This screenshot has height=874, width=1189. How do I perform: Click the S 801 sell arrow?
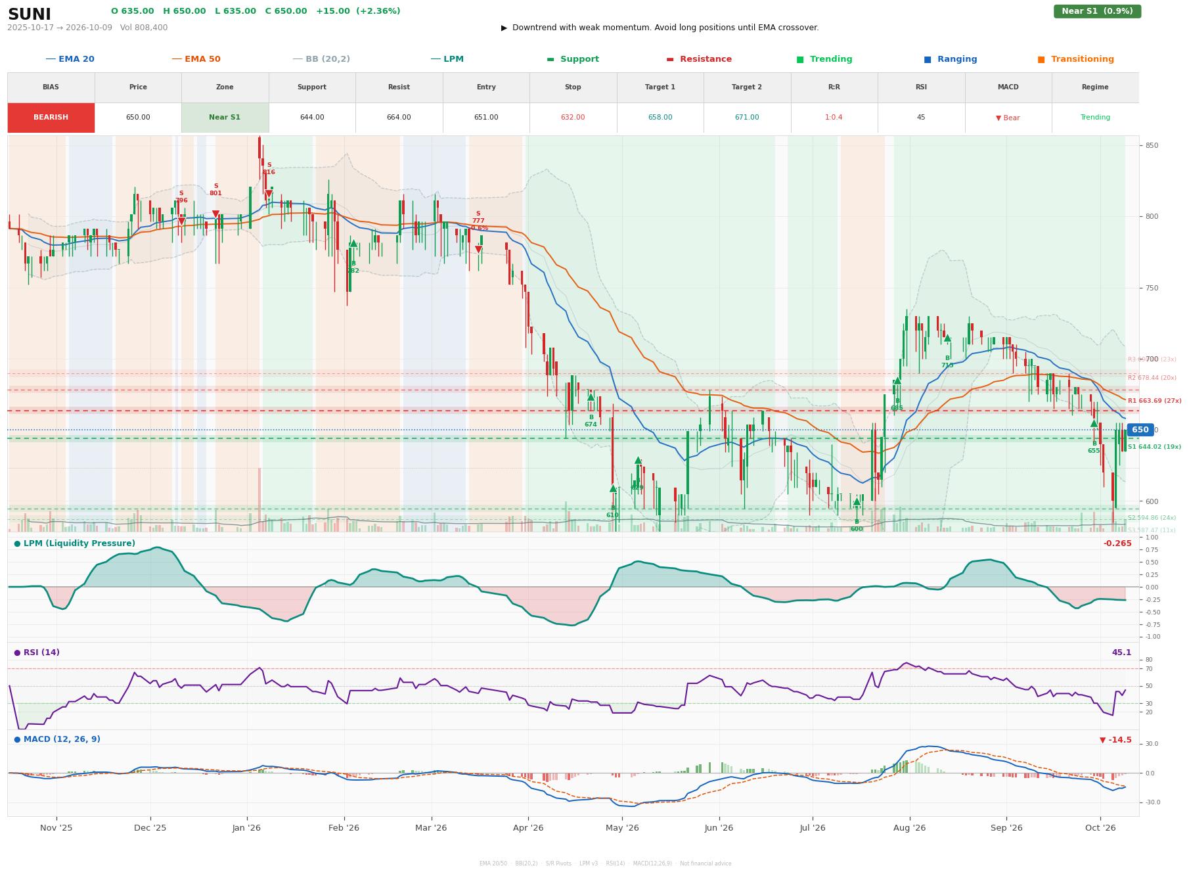215,214
